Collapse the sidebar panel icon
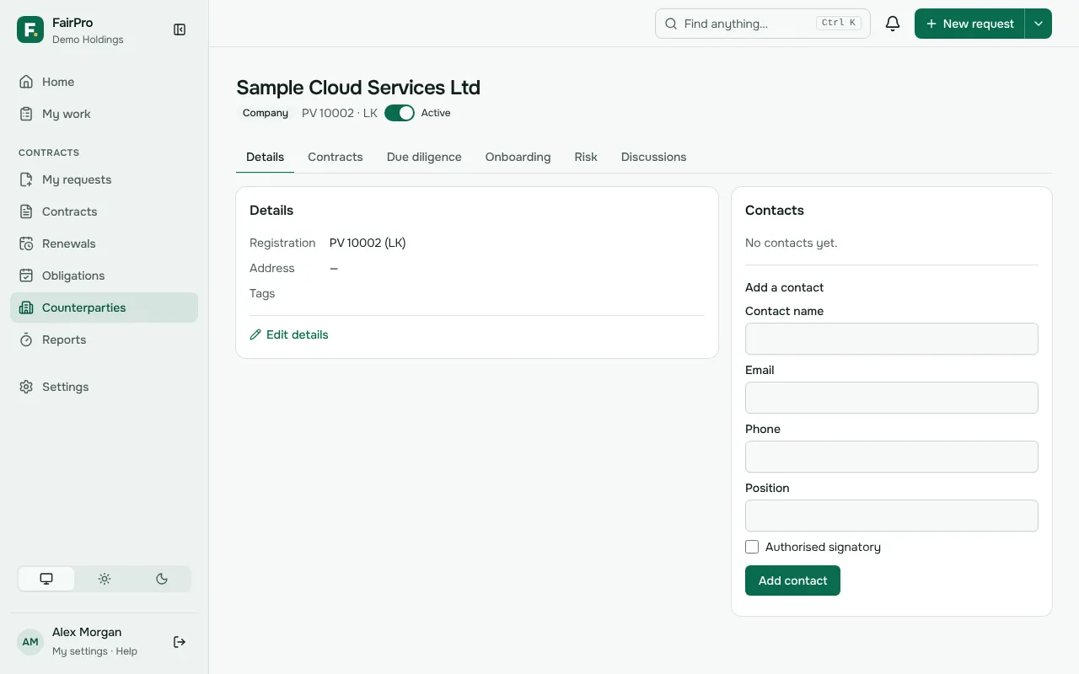1079x674 pixels. 180,29
